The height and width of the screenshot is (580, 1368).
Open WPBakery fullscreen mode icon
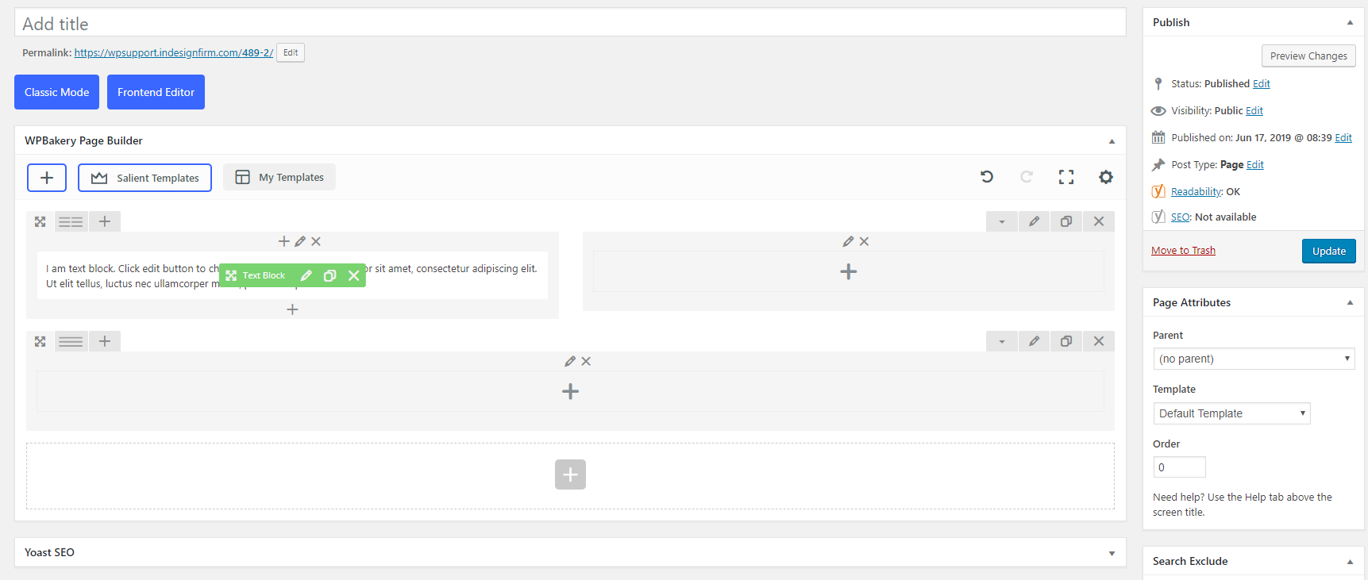1066,177
